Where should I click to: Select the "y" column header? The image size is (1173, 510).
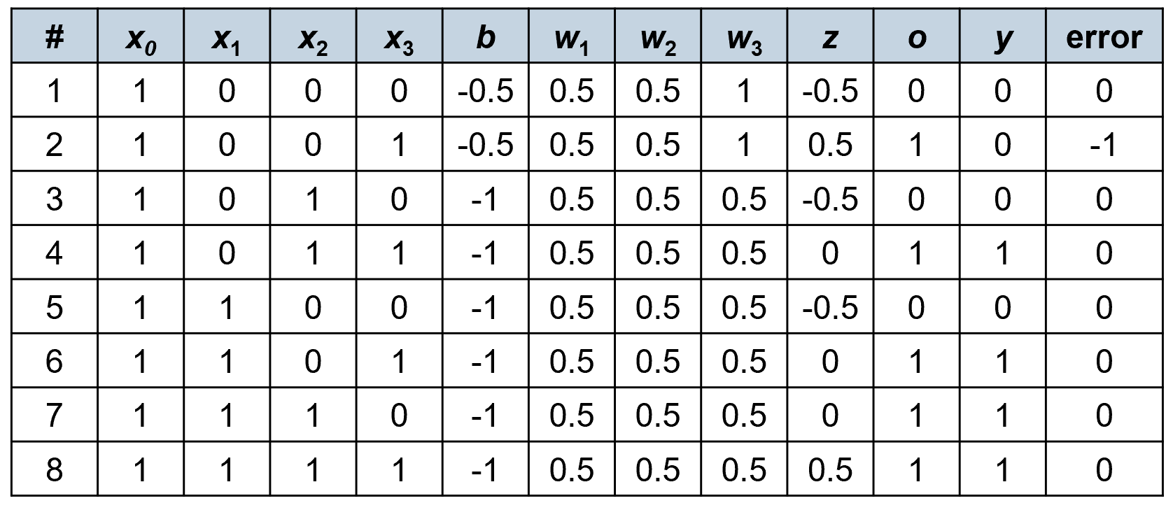(x=1002, y=38)
